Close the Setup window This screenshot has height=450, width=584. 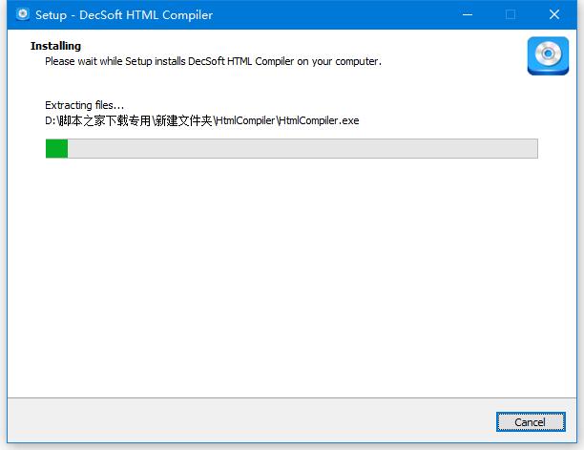553,14
